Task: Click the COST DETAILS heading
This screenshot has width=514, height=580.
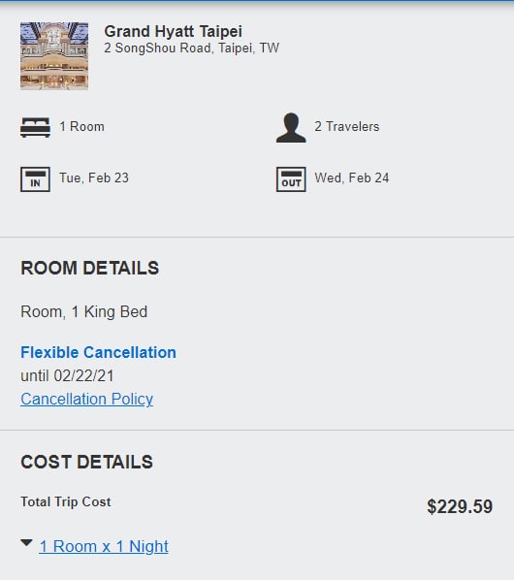Action: [x=87, y=462]
